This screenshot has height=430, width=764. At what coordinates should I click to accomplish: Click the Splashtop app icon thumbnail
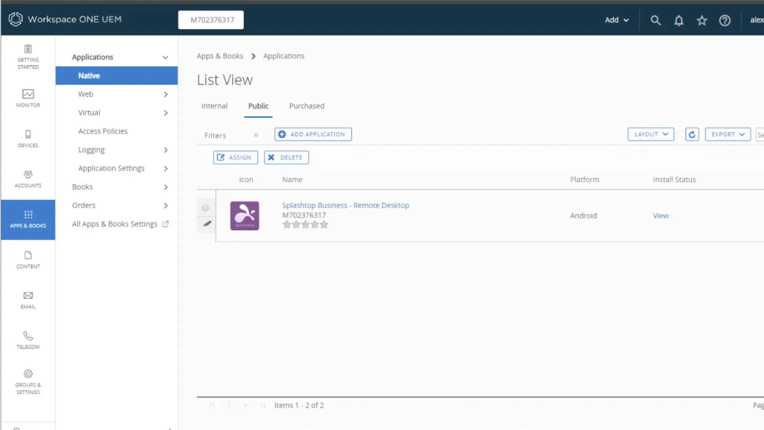coord(244,216)
